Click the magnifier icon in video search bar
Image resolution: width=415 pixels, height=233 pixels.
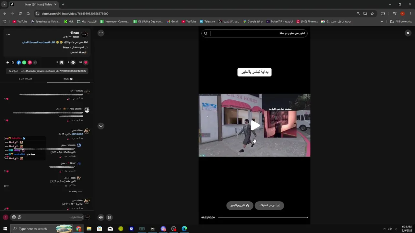206,33
